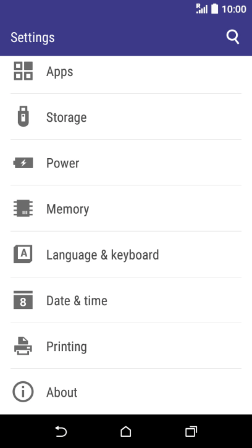Choose Language & keyboard label
Viewport: 252px width, 448px height.
pyautogui.click(x=103, y=255)
